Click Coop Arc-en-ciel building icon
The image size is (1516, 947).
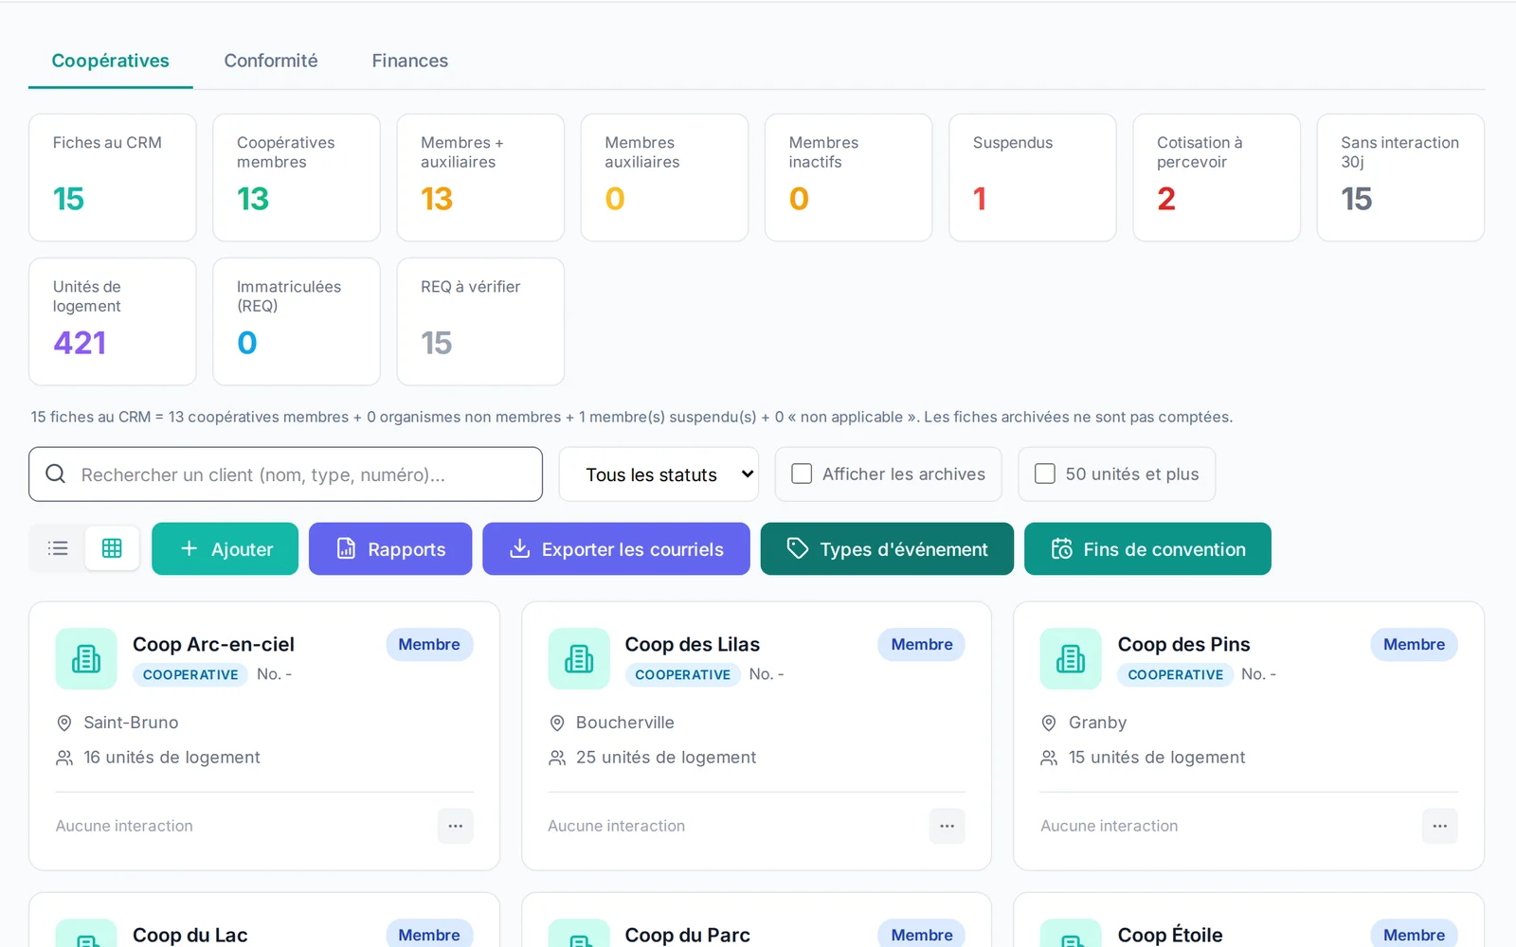point(86,658)
